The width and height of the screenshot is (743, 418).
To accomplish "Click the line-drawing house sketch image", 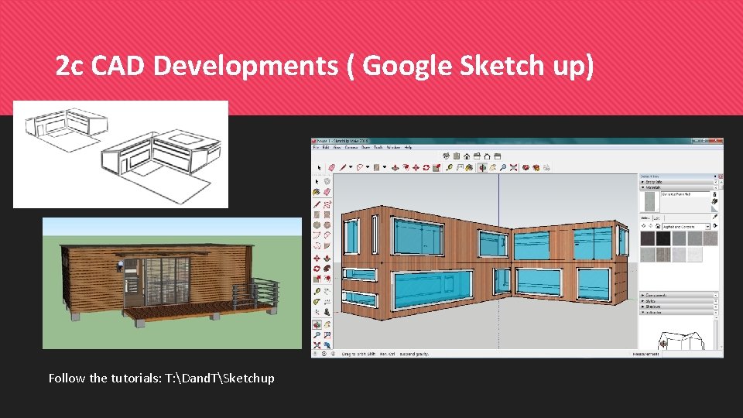I will tap(121, 155).
